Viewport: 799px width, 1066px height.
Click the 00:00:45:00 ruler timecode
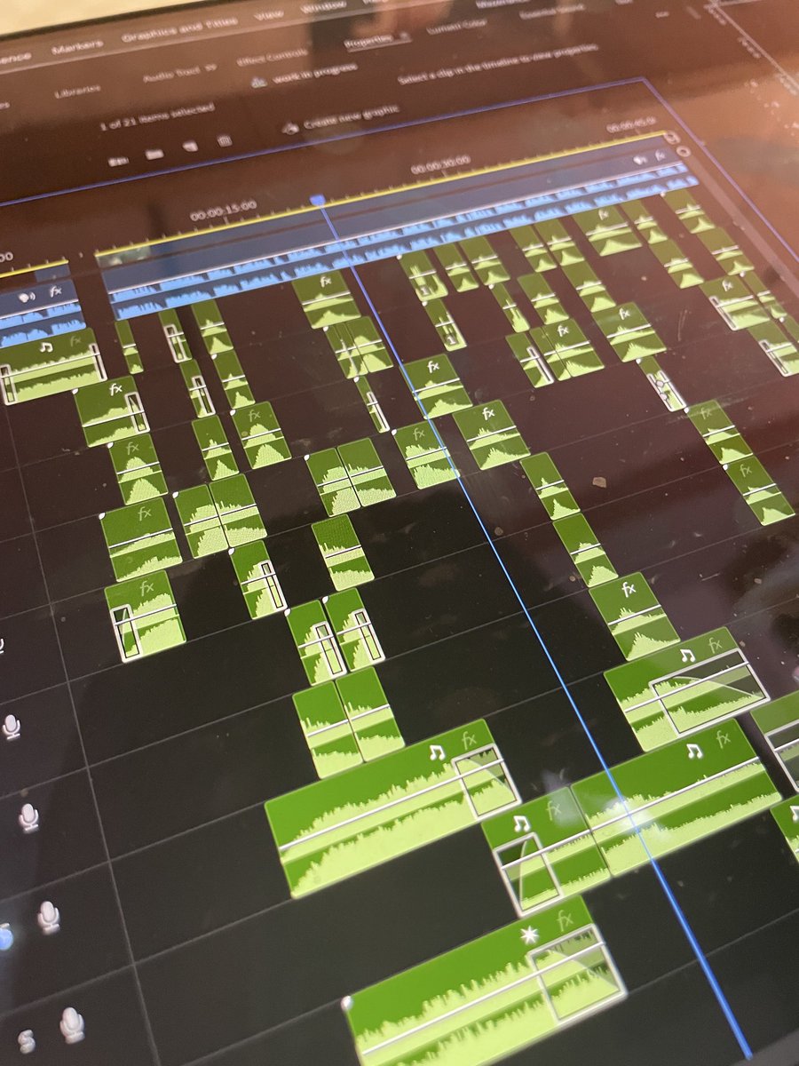point(631,124)
